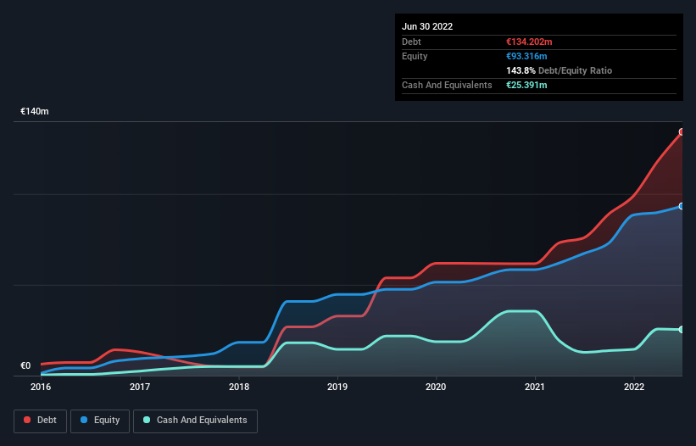The width and height of the screenshot is (696, 446).
Task: Click the 2022 x-axis label
Action: click(x=634, y=387)
